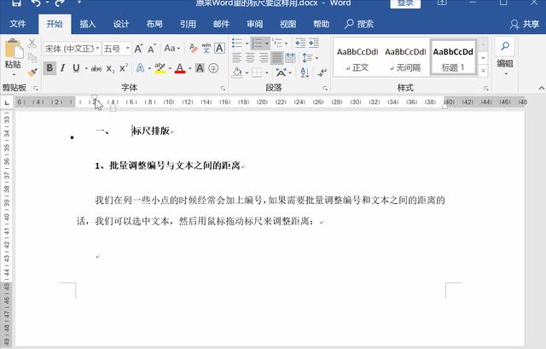Click the heading text 标尺排版
This screenshot has height=349, width=546.
point(151,131)
